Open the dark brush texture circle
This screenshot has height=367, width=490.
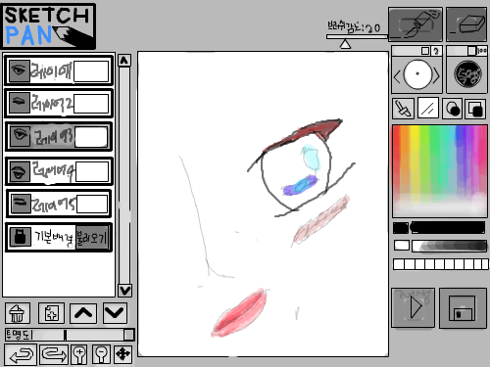coord(467,74)
